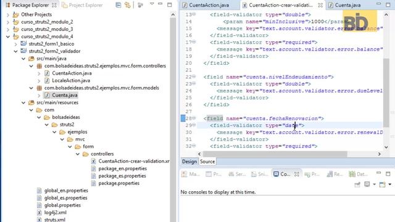The width and height of the screenshot is (395, 222).
Task: Close the Package Explorer tab
Action: coord(54,5)
